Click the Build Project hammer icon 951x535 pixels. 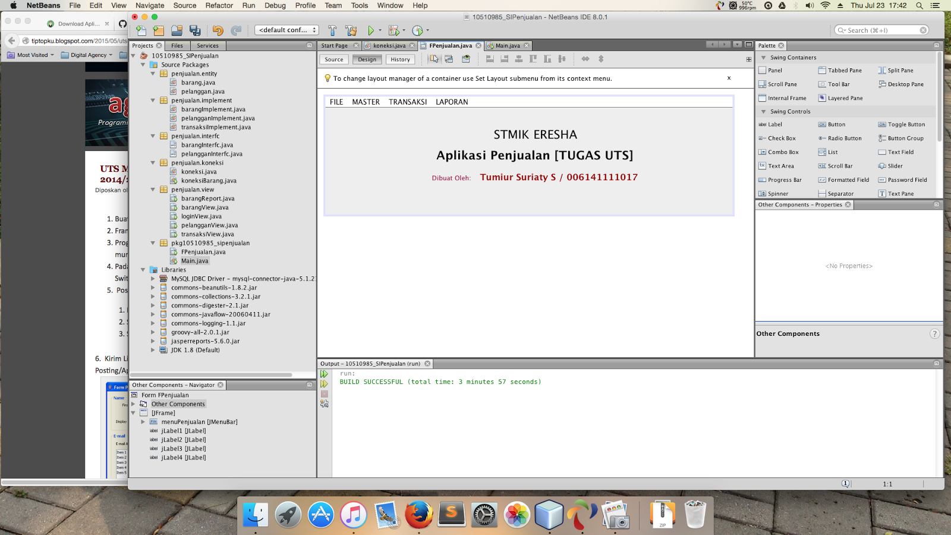[332, 30]
